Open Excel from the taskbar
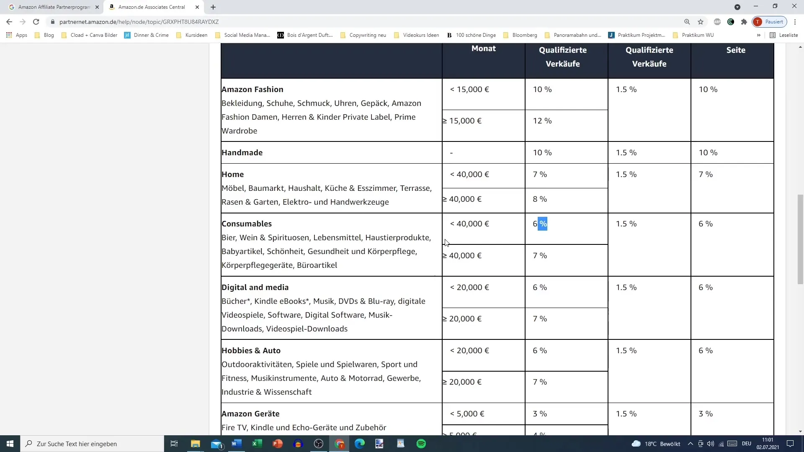 (x=257, y=444)
